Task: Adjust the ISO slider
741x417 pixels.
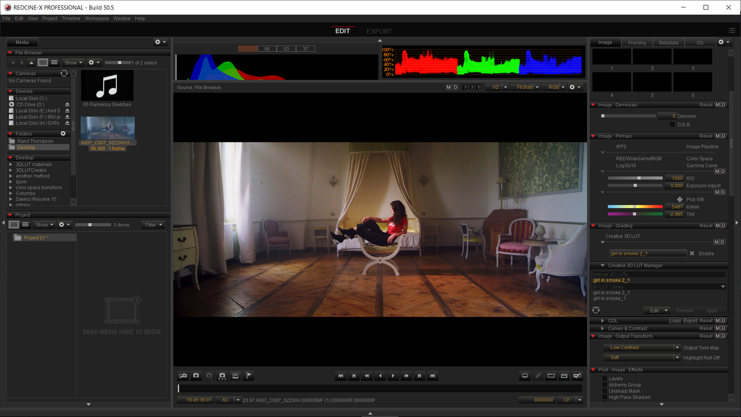Action: (635, 178)
